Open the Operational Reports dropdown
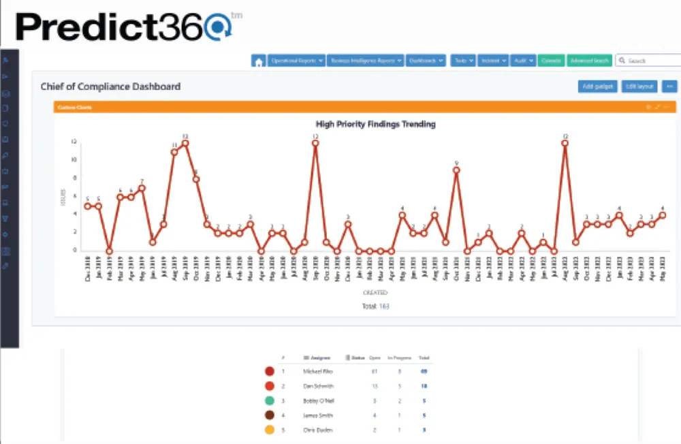This screenshot has height=444, width=681. [x=296, y=61]
